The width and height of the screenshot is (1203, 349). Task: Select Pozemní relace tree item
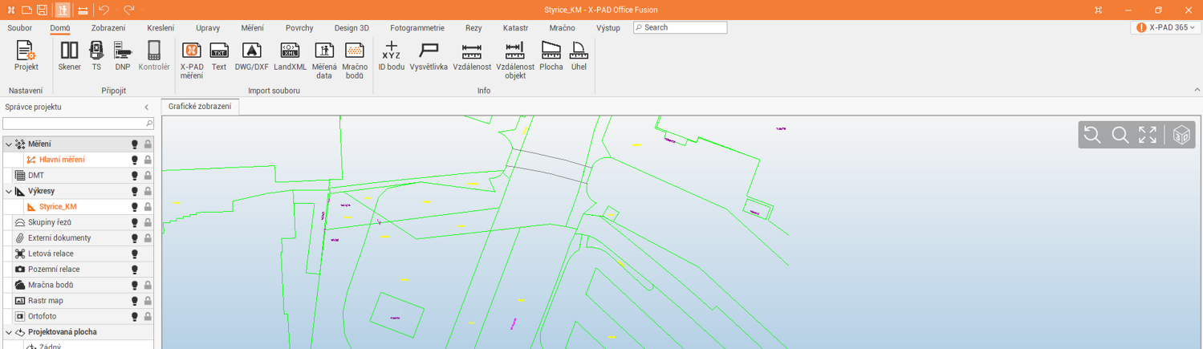coord(54,270)
